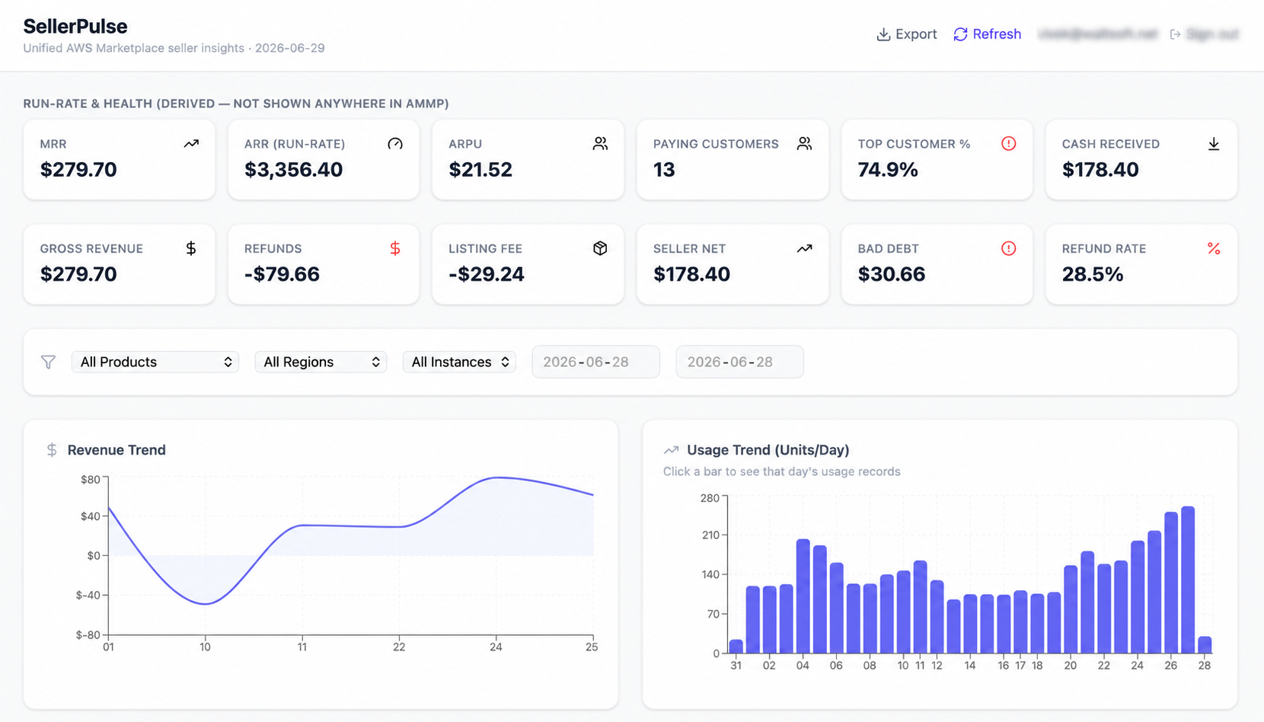Select the day 26 usage bar
Viewport: 1264px width, 722px height.
coord(1171,583)
